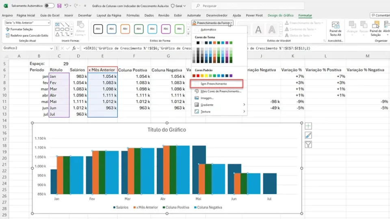Open the Painel de Seleção icon

375,28
